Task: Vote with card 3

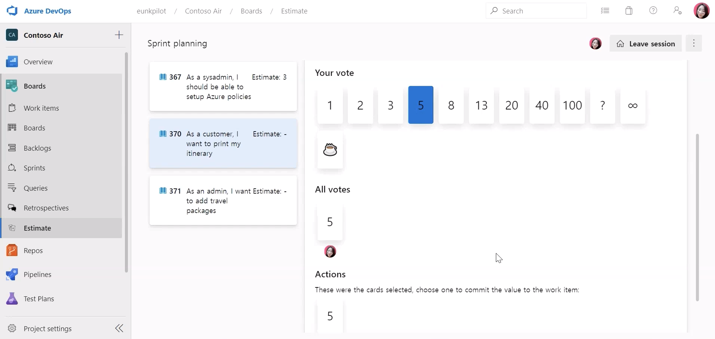Action: click(391, 105)
